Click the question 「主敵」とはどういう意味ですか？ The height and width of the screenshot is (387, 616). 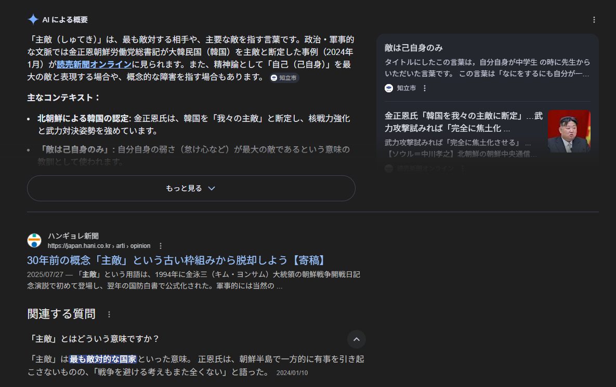click(x=94, y=339)
